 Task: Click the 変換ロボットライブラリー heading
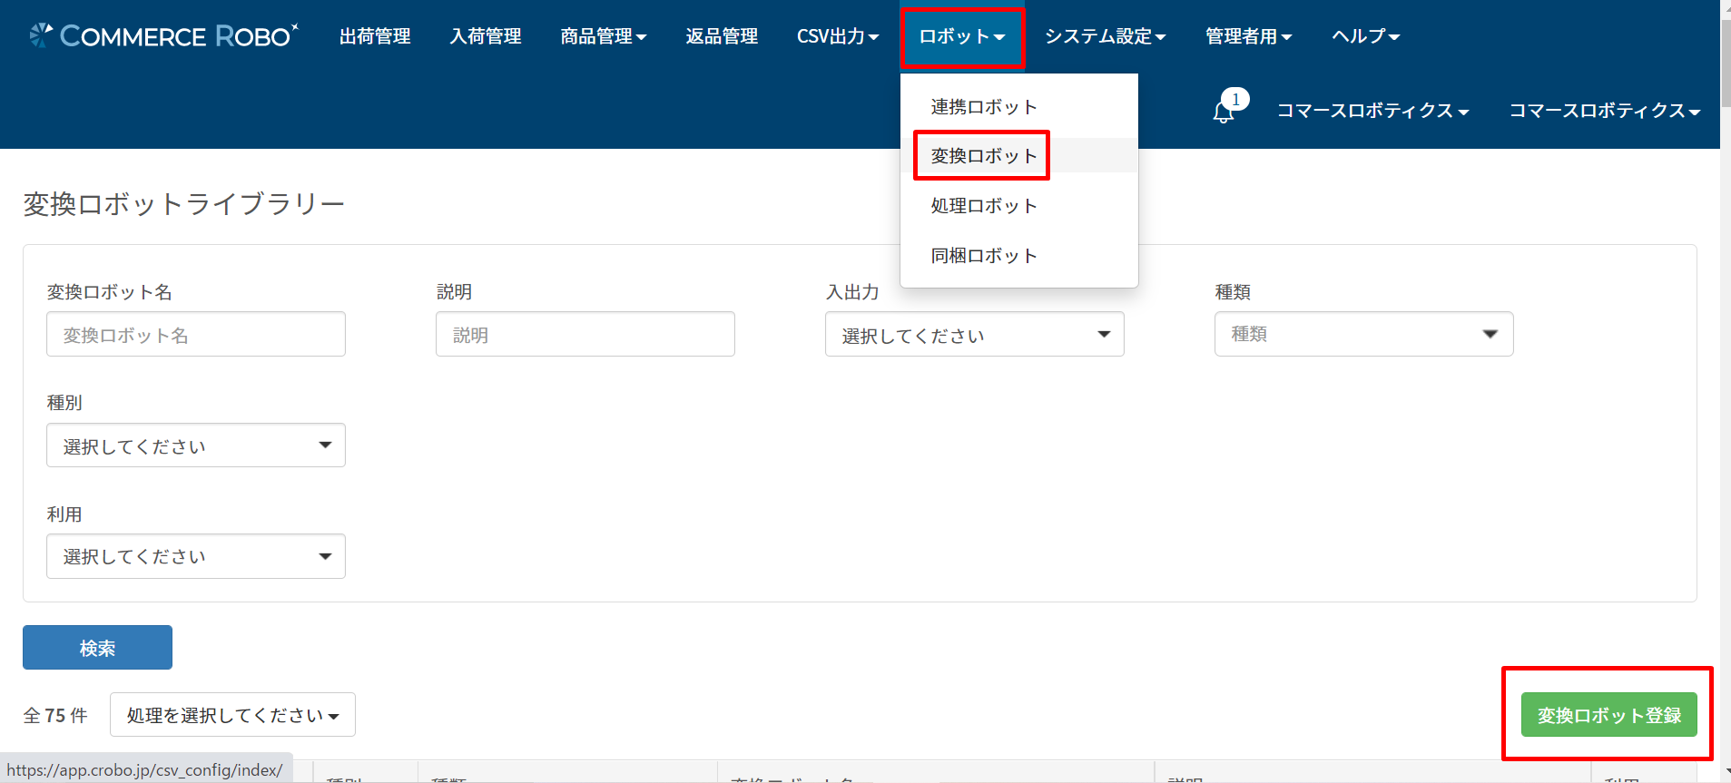coord(184,204)
